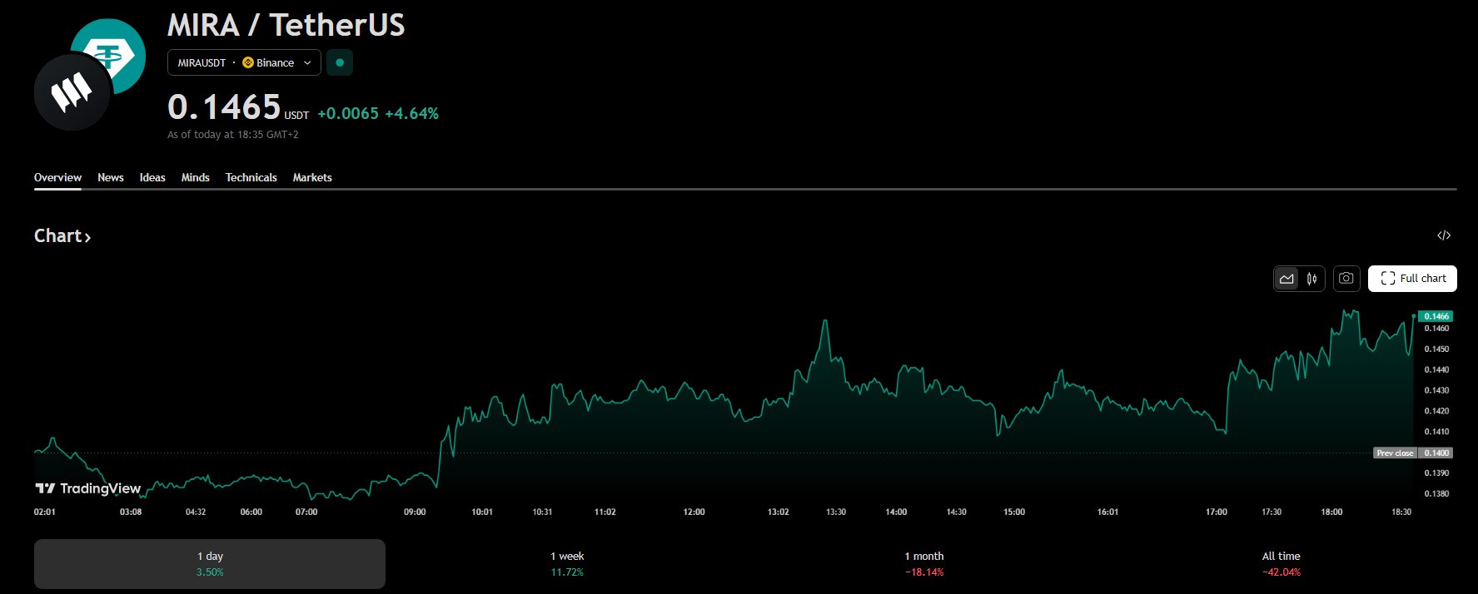Switch to area chart style
The height and width of the screenshot is (594, 1478).
tap(1286, 279)
